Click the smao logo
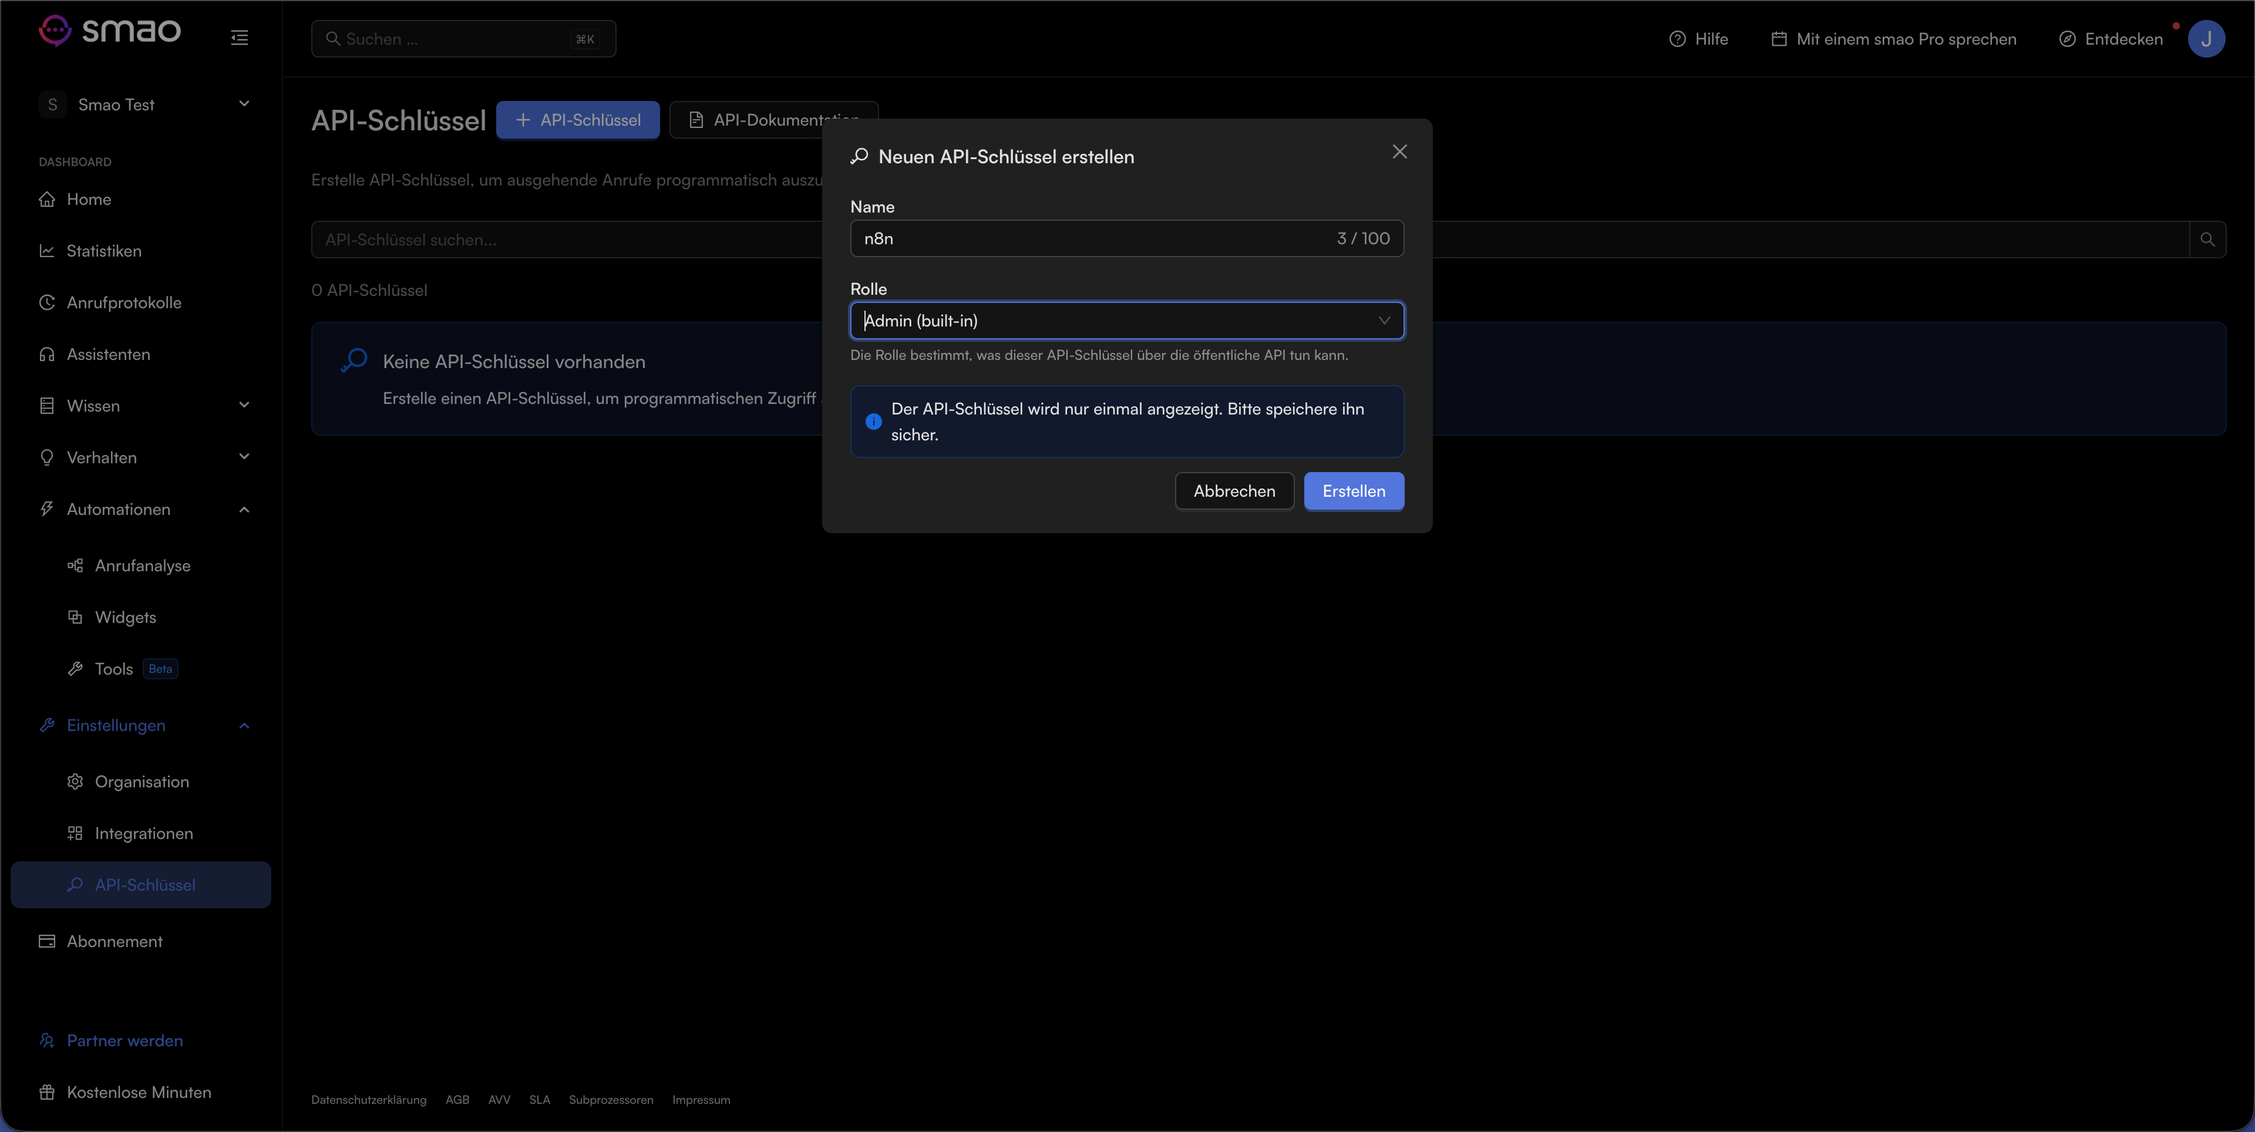 click(110, 31)
